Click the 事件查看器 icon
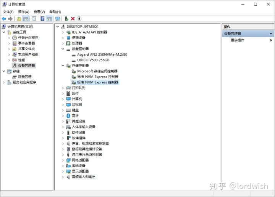Screen dimensions: 275x197 (x=15, y=43)
